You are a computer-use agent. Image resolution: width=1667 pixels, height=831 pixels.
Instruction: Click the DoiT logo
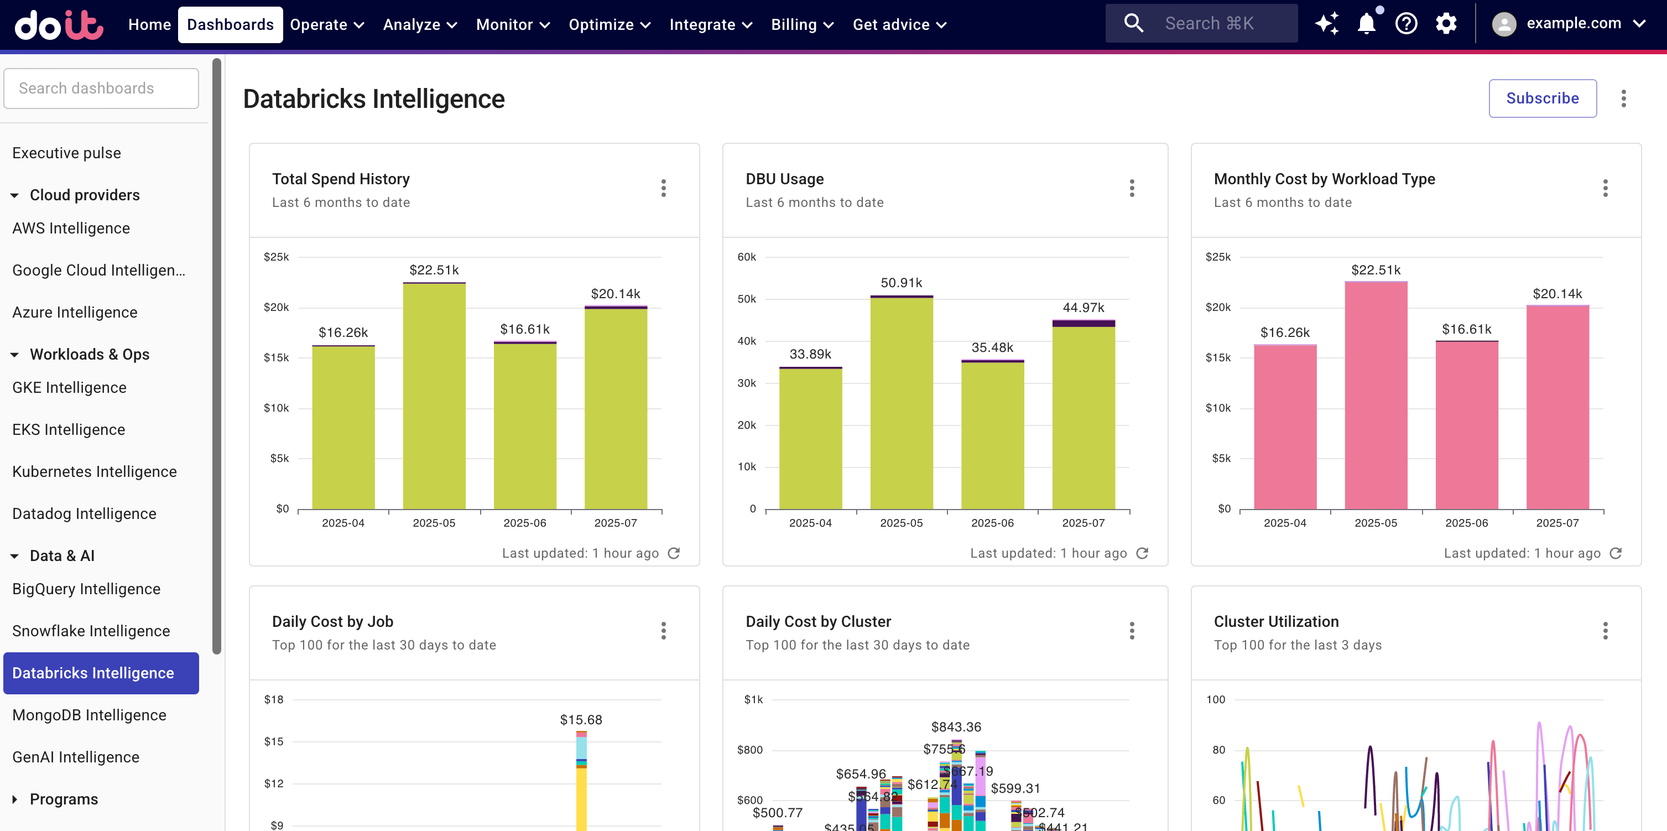pyautogui.click(x=58, y=24)
